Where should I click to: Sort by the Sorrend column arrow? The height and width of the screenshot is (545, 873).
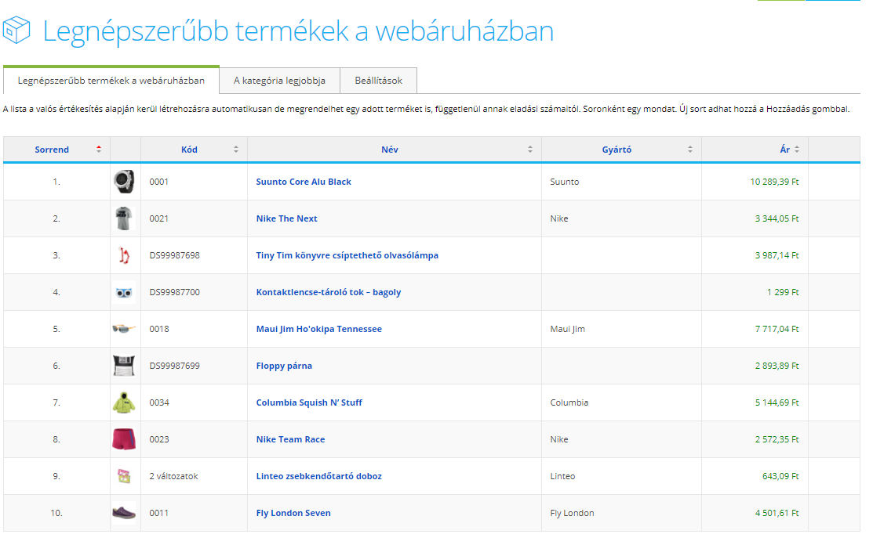[x=99, y=150]
